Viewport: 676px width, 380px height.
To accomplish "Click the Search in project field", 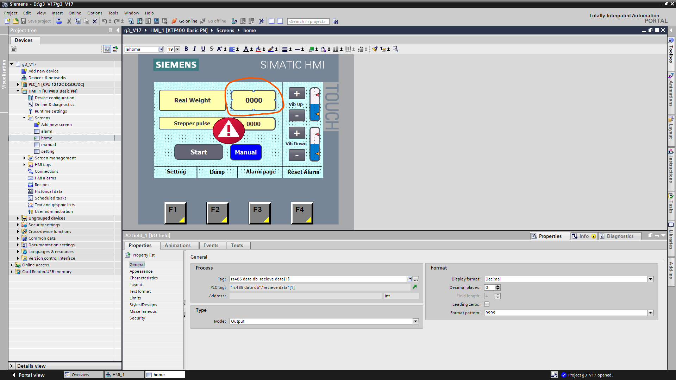I will tap(308, 21).
